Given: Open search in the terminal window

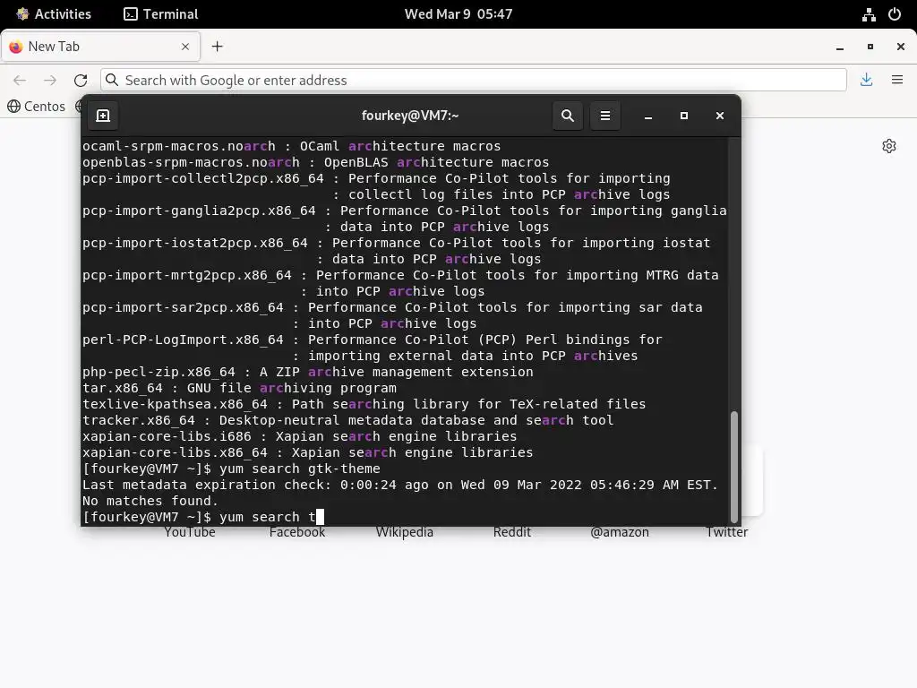Looking at the screenshot, I should click(x=567, y=116).
